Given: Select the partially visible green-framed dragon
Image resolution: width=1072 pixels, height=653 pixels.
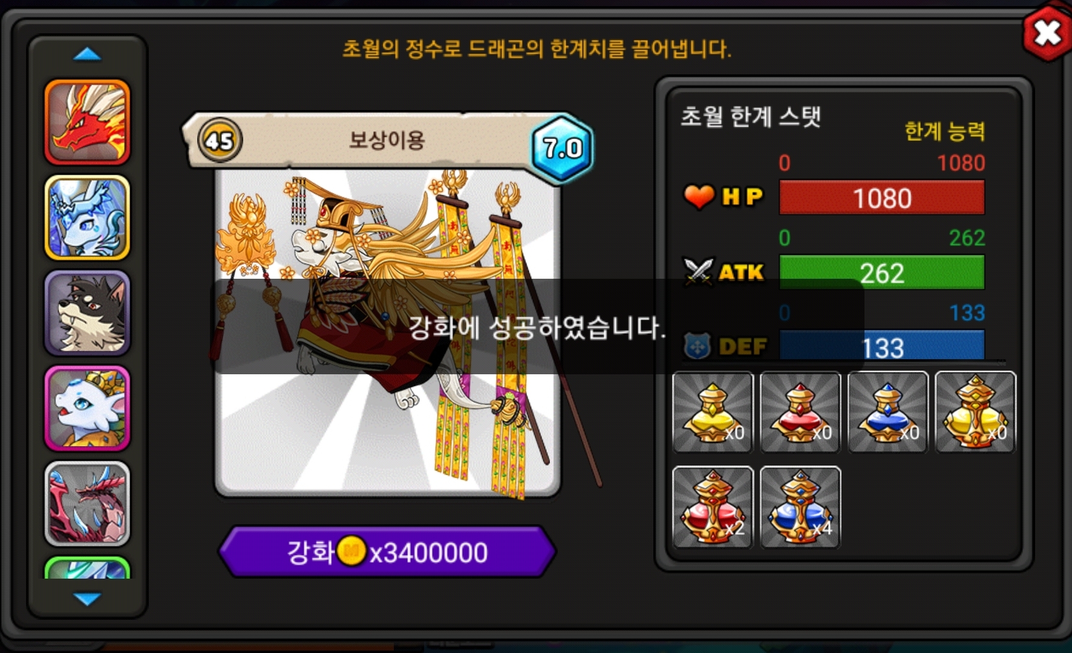Looking at the screenshot, I should [x=87, y=568].
